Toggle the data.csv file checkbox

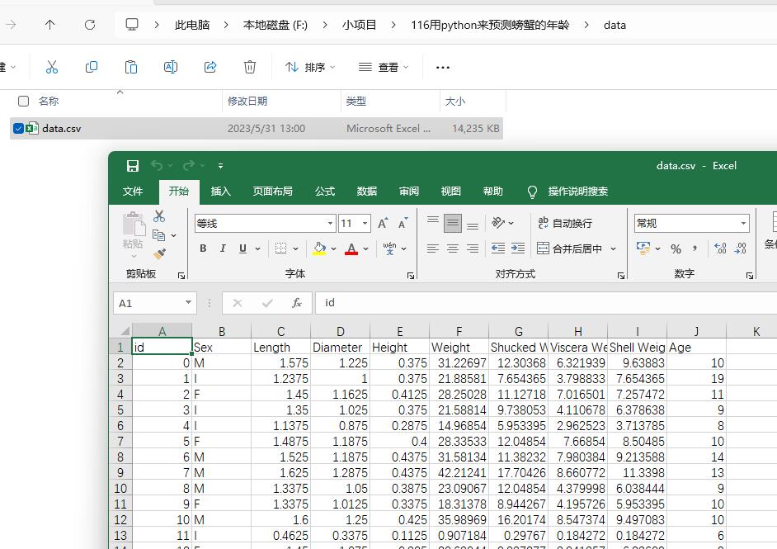(x=18, y=129)
